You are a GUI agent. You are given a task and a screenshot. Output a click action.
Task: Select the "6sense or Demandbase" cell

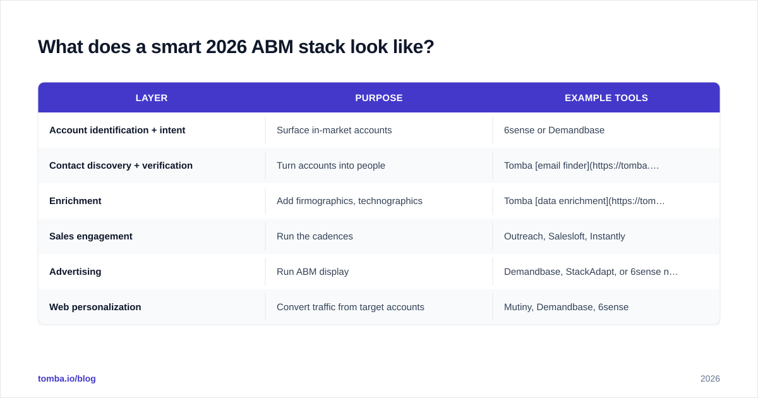606,130
